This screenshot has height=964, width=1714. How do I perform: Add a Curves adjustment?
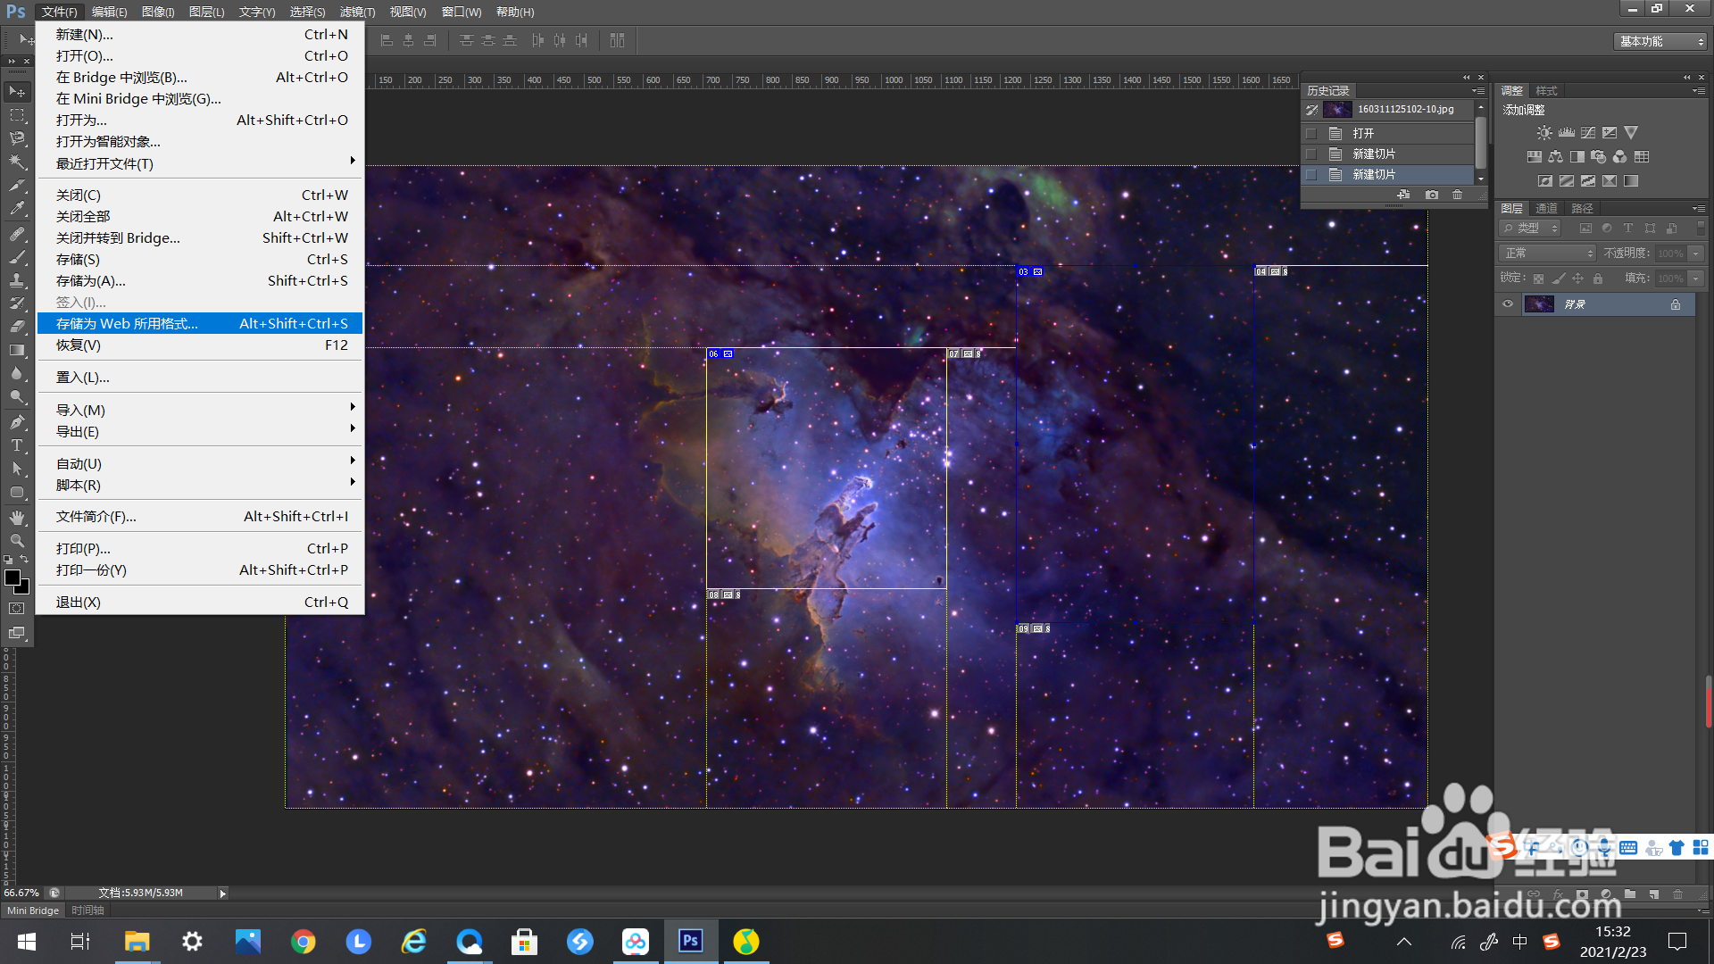click(x=1588, y=133)
